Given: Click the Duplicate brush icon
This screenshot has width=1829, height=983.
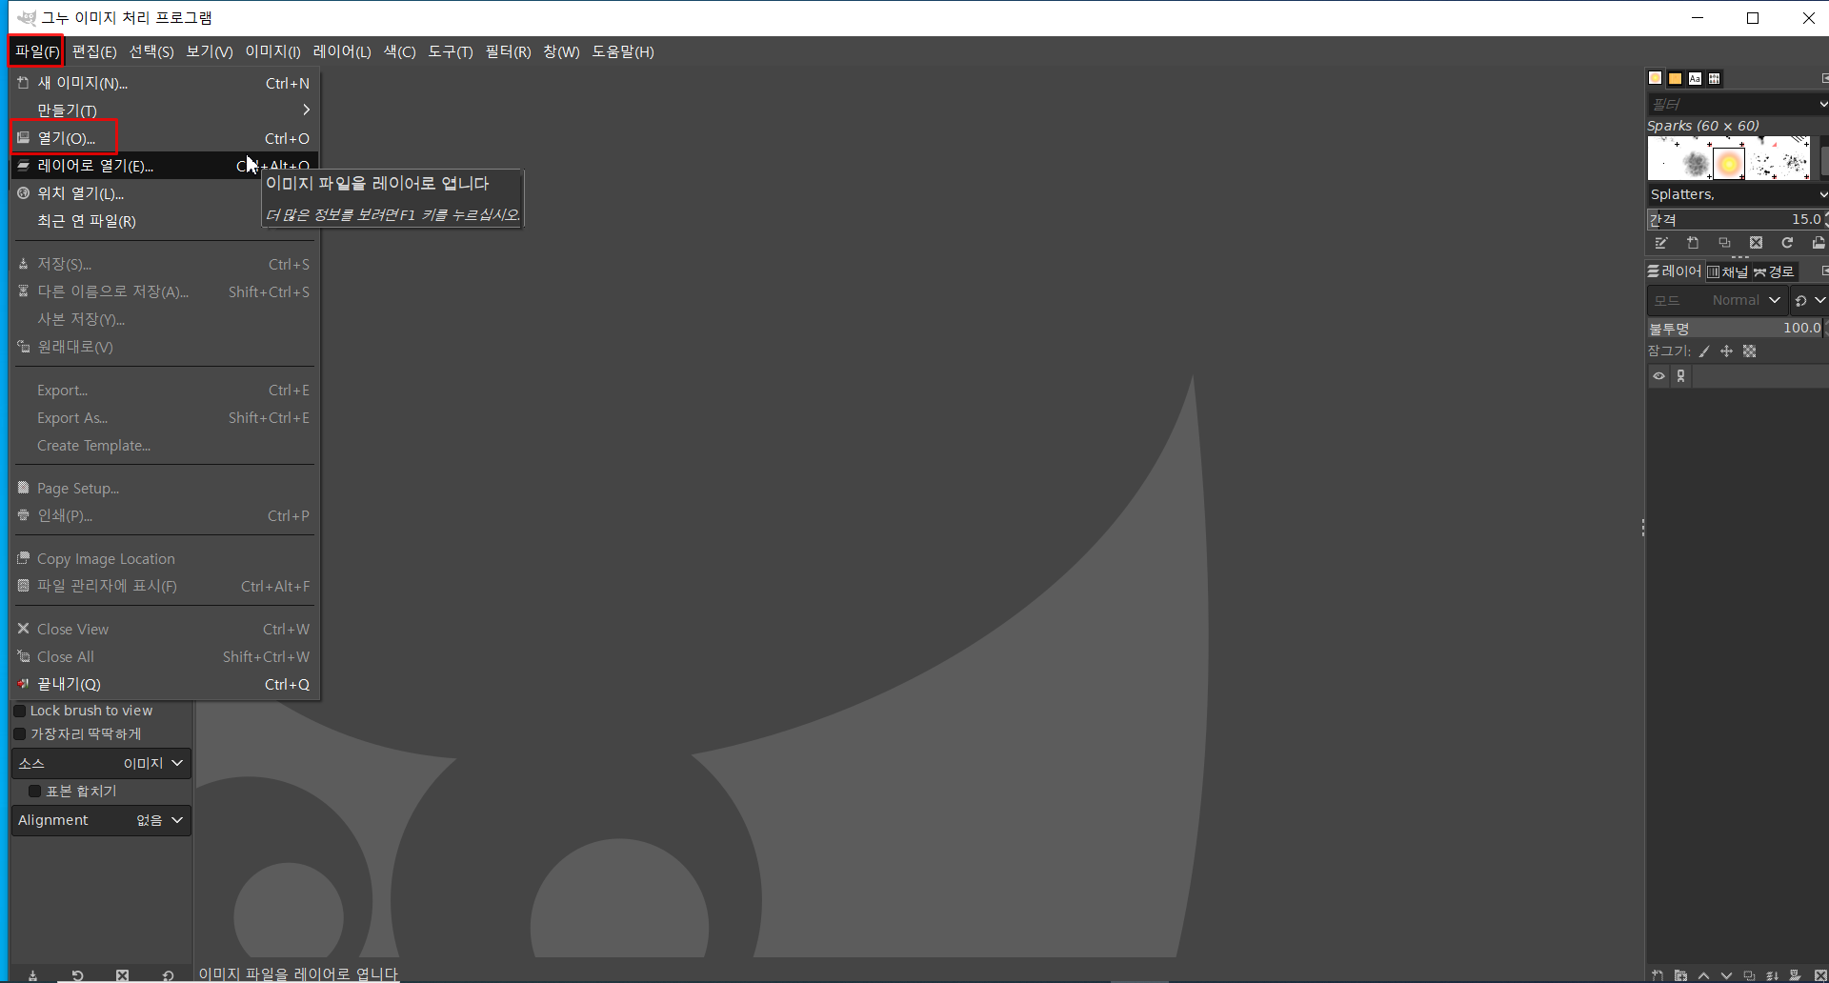Looking at the screenshot, I should click(1724, 243).
